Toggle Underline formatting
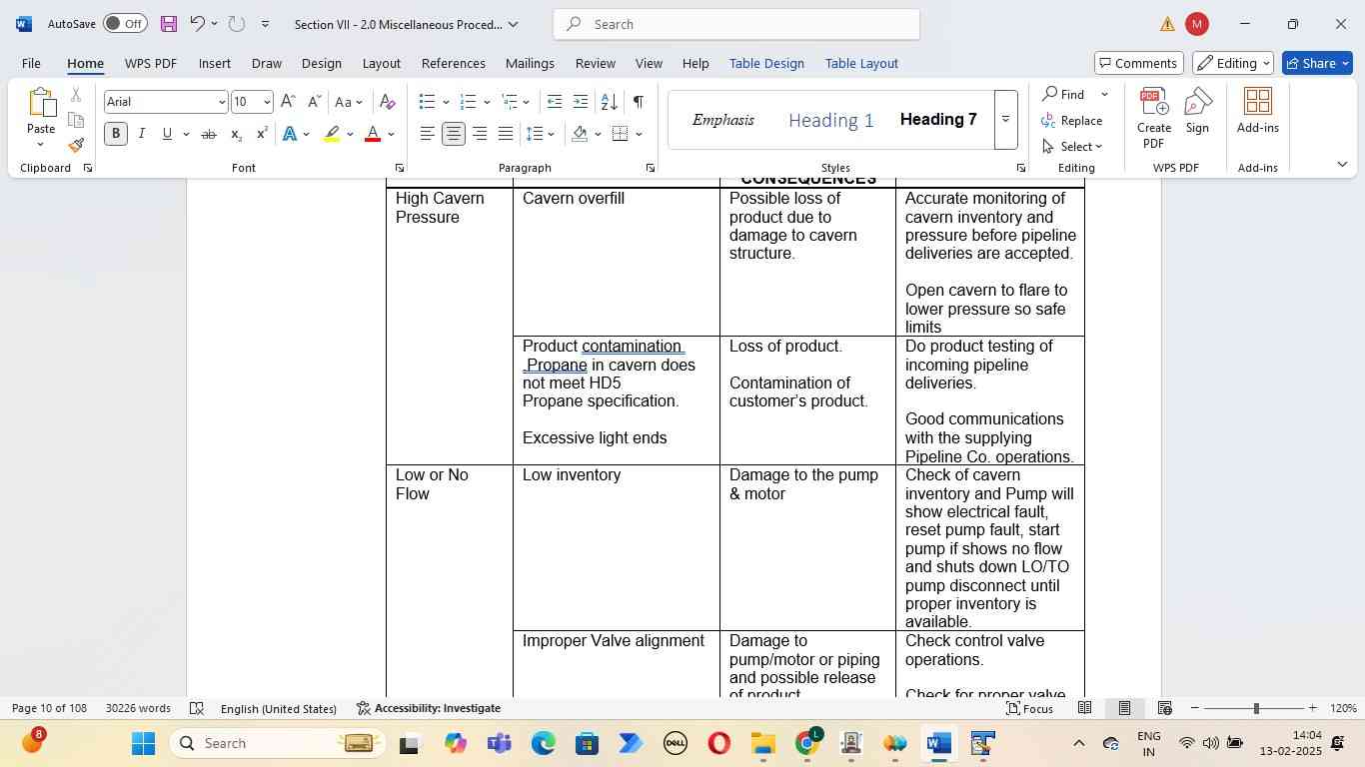 tap(167, 134)
